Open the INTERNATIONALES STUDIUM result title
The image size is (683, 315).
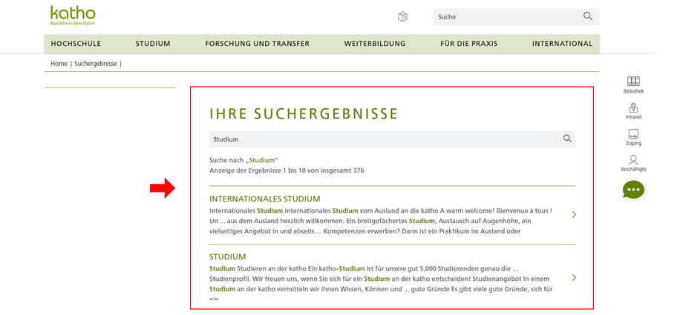pyautogui.click(x=264, y=199)
